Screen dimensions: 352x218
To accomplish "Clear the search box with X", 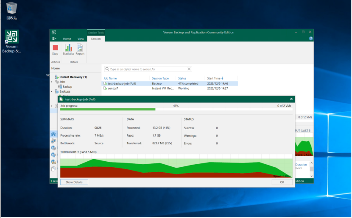I will tap(189, 69).
